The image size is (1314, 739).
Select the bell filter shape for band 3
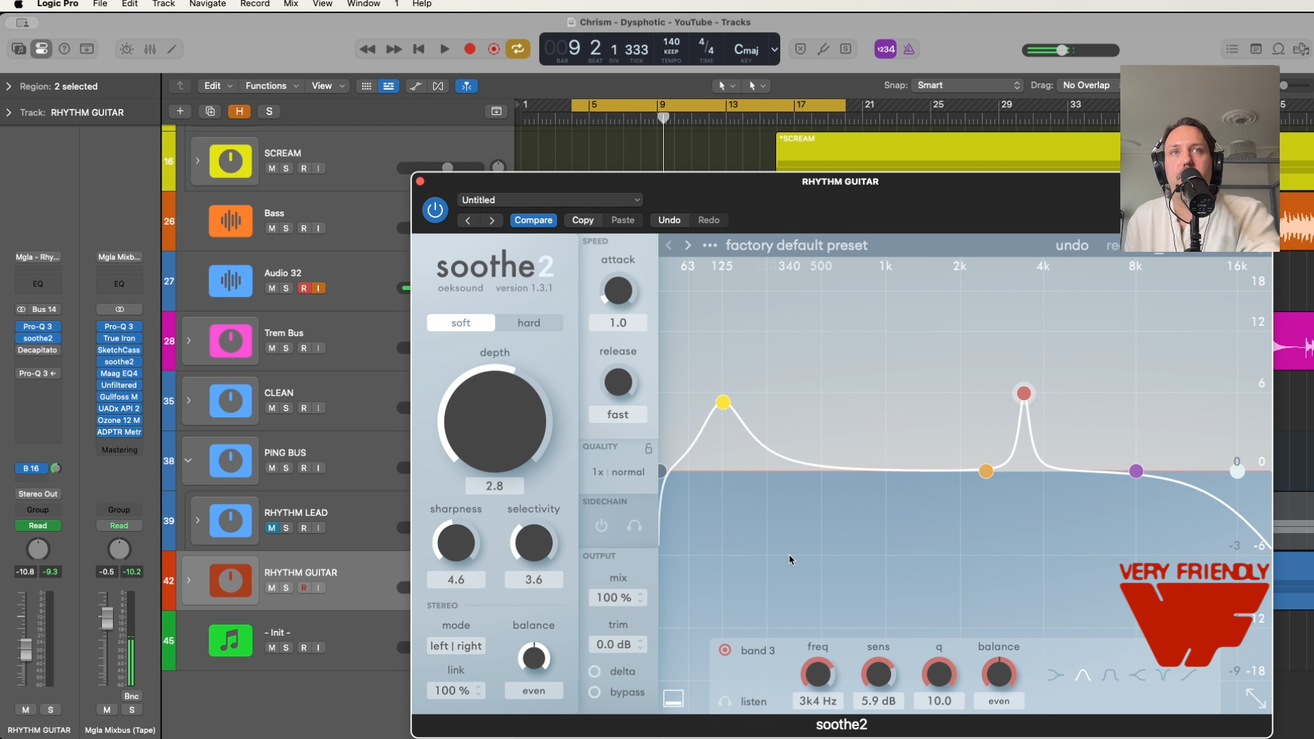[1083, 675]
